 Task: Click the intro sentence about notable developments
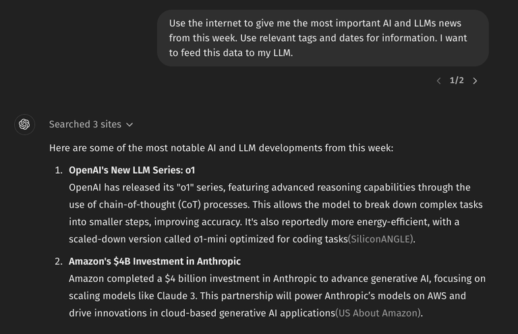221,148
